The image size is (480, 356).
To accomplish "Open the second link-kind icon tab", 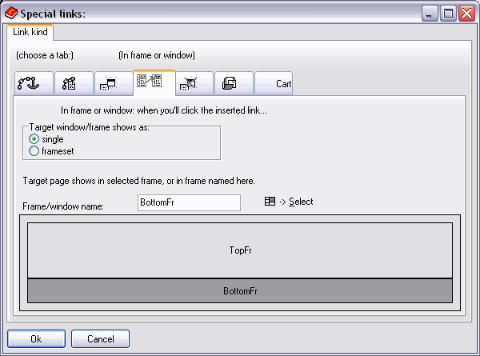I will coord(74,83).
